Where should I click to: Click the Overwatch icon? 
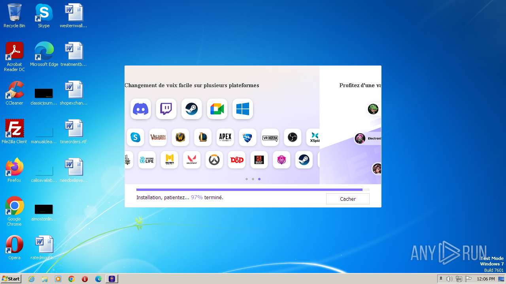(214, 160)
